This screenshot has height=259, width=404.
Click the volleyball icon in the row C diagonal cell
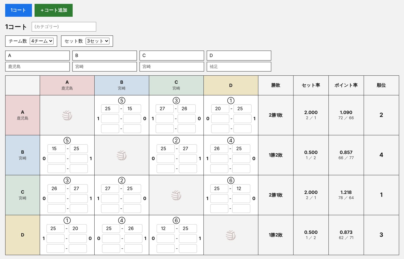(x=176, y=195)
